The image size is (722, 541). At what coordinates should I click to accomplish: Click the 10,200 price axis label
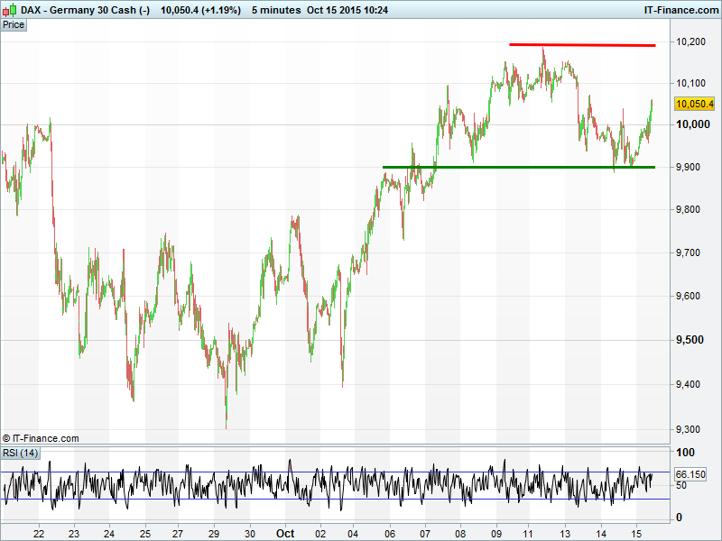[x=692, y=41]
